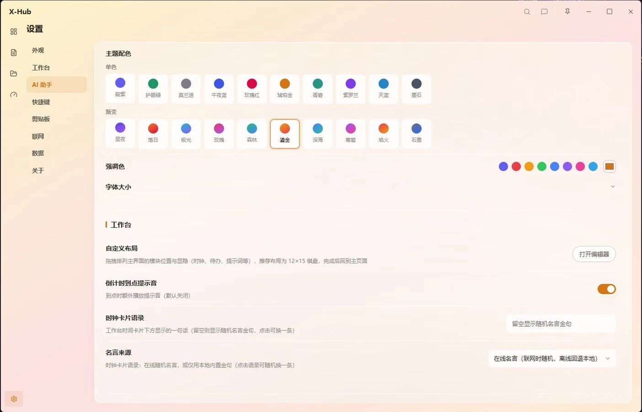
Task: Show the 关于 section
Action: (x=56, y=170)
